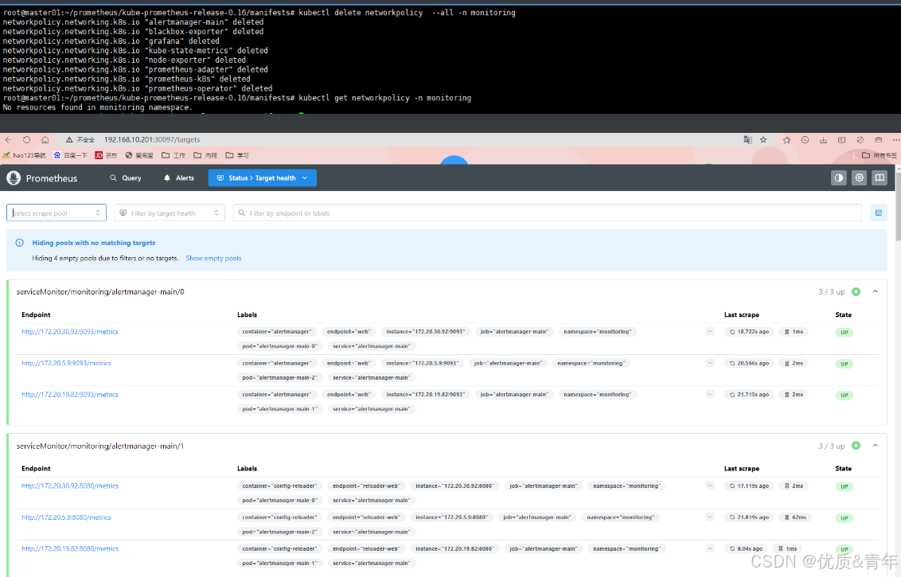The height and width of the screenshot is (577, 901).
Task: Open the browser three-dot more menu
Action: coord(896,139)
